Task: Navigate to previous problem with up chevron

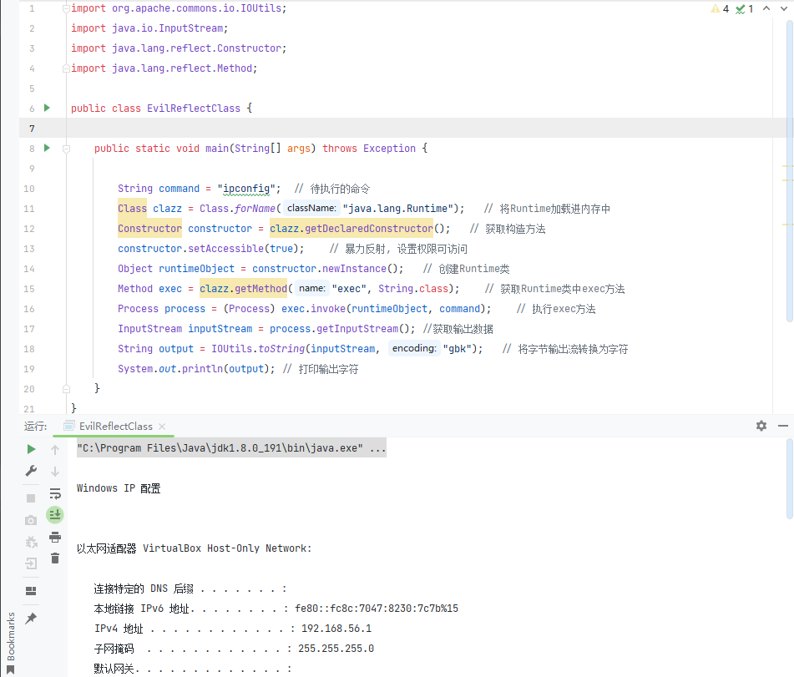Action: (x=766, y=8)
